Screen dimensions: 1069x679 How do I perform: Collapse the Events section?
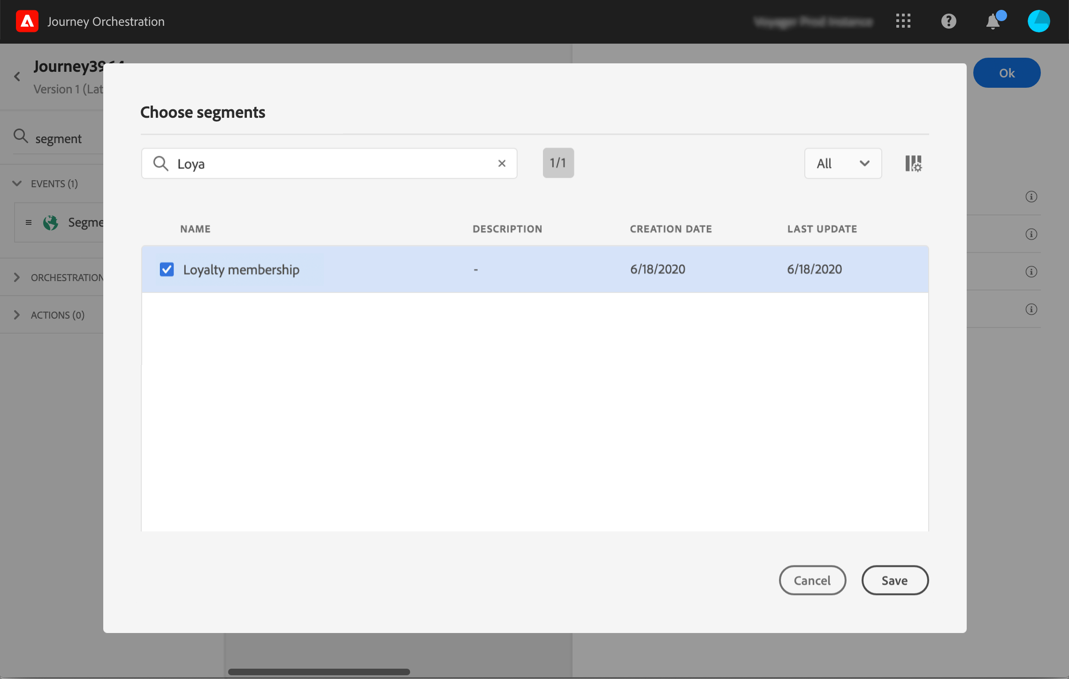coord(17,183)
